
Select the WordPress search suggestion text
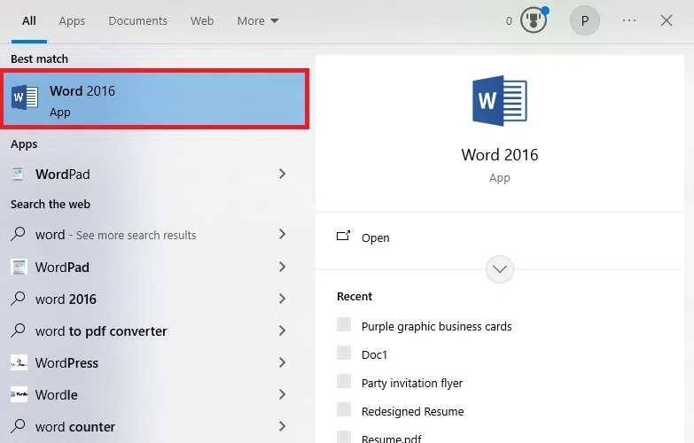coord(66,363)
